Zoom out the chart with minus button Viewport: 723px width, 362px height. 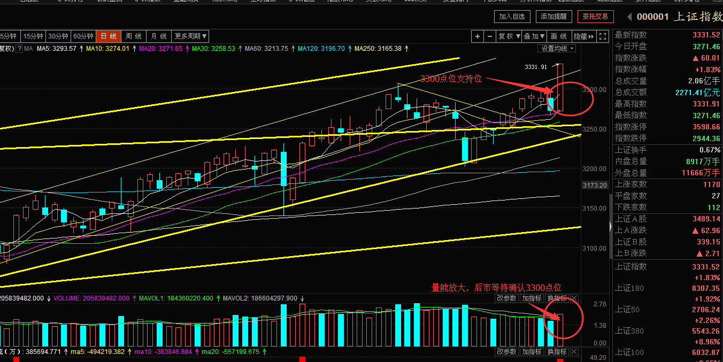pyautogui.click(x=490, y=36)
